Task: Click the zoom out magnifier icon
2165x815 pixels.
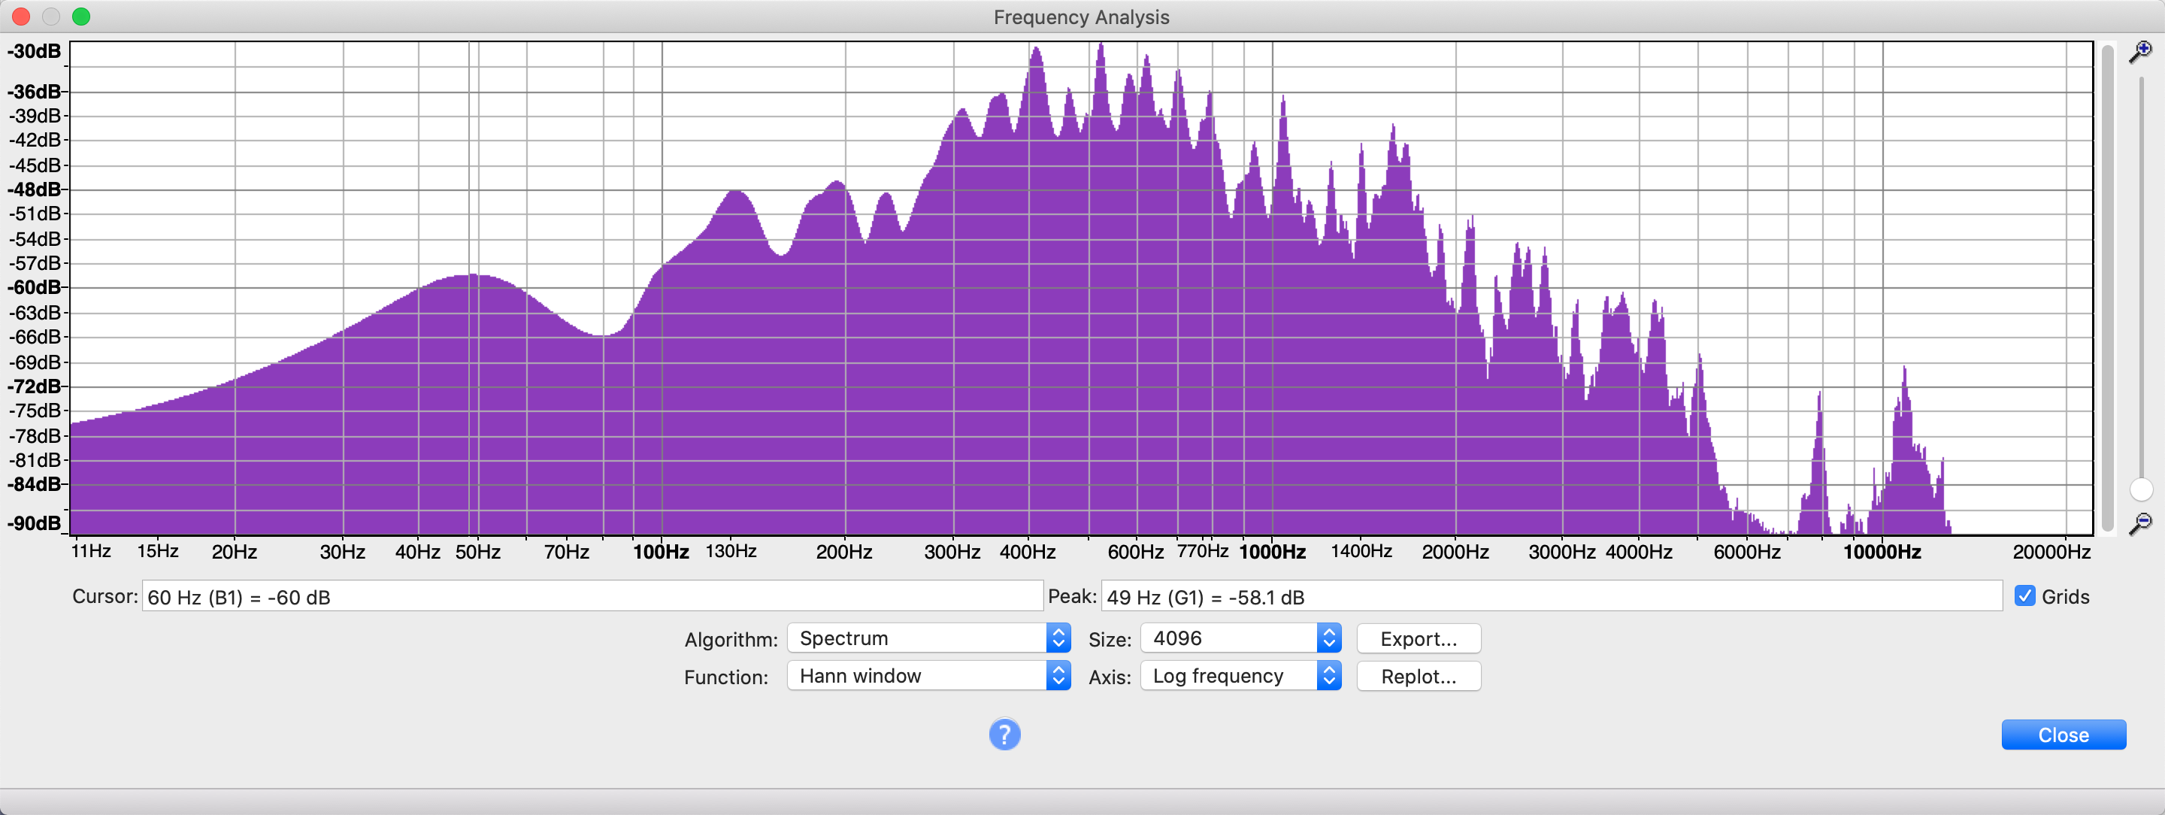Action: point(2139,523)
